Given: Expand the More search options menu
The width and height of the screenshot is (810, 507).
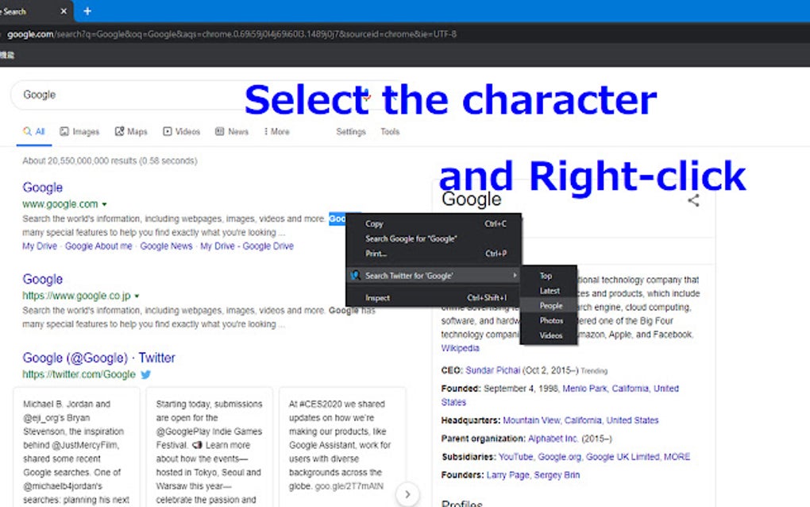Looking at the screenshot, I should 276,131.
